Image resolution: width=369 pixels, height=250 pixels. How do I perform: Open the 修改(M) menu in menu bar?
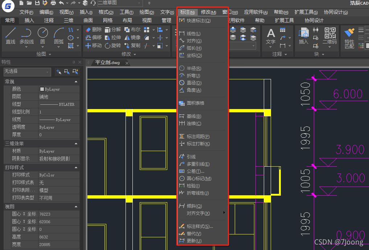pos(209,12)
